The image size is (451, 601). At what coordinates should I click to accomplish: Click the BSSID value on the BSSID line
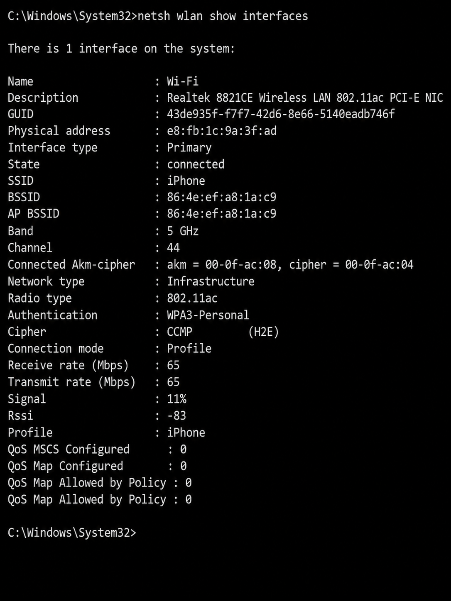[222, 197]
